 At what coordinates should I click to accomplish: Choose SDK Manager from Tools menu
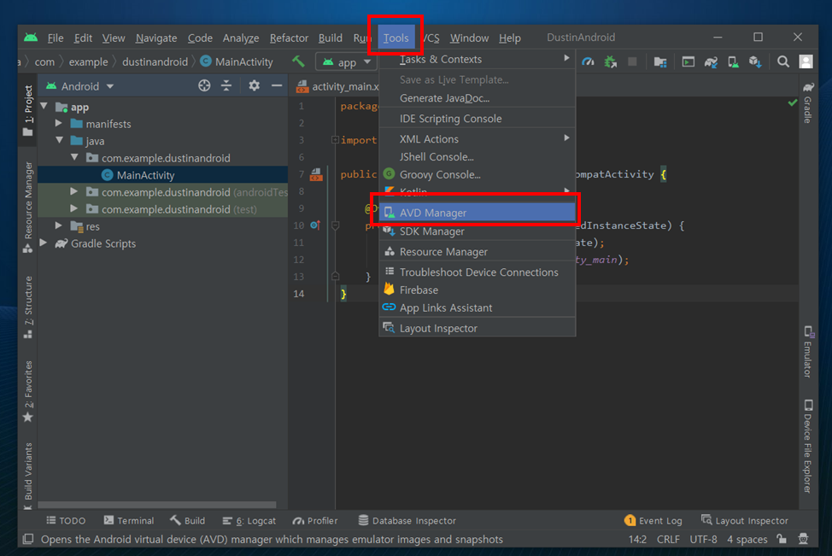coord(478,231)
